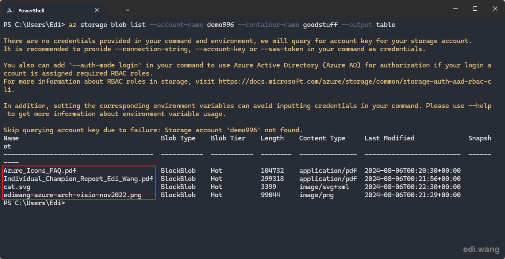Click application/pdf in the Azure_Icons_FAQ.pdf row
This screenshot has width=505, height=259.
(328, 171)
